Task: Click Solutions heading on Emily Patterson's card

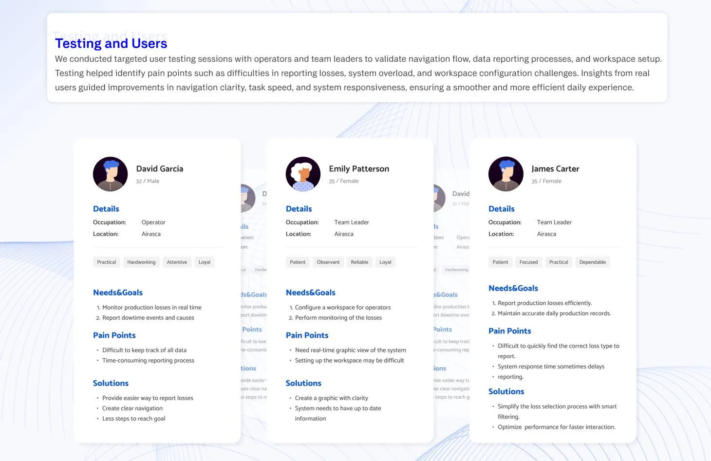Action: click(303, 383)
